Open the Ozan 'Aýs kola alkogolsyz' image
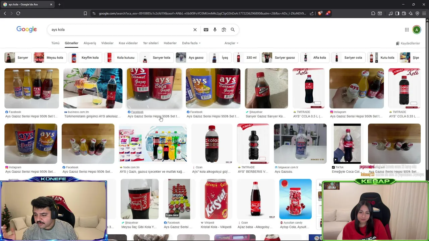This screenshot has width=429, height=241. [212, 144]
